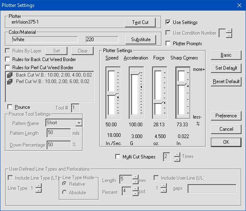Decrease Multi Cut Shapes times value
This screenshot has width=246, height=211.
point(177,159)
